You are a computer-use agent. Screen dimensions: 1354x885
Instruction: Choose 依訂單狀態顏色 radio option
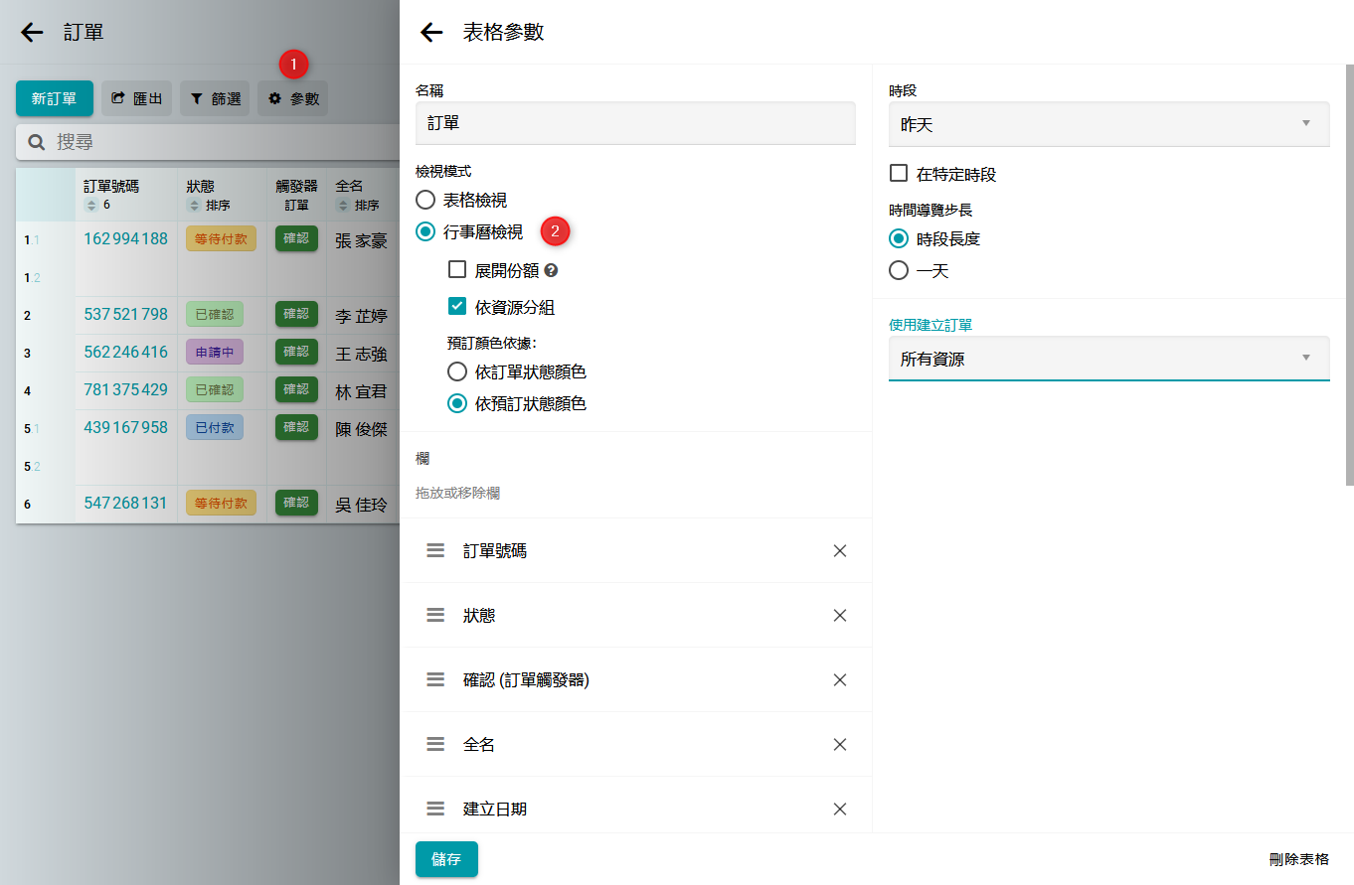pos(457,372)
